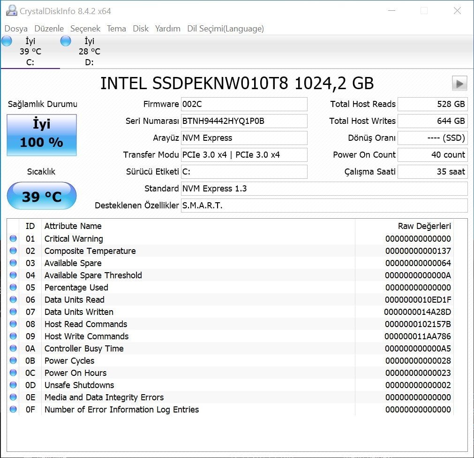Select the C: drive status orb
The width and height of the screenshot is (474, 458).
click(x=7, y=41)
